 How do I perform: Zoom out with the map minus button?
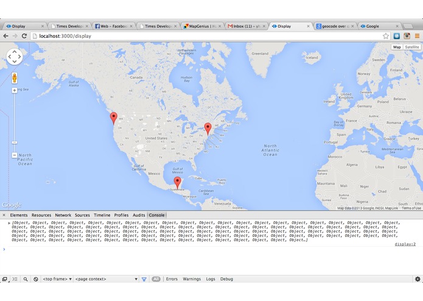[x=15, y=155]
